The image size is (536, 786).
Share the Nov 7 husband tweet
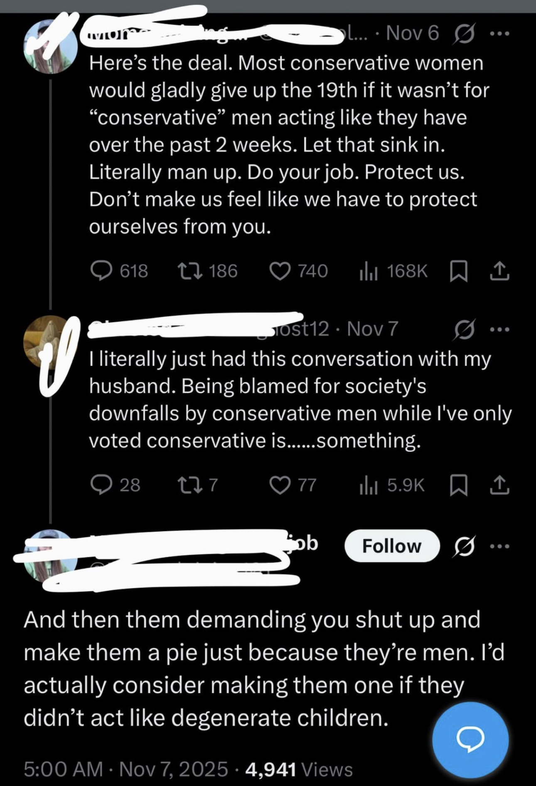499,485
